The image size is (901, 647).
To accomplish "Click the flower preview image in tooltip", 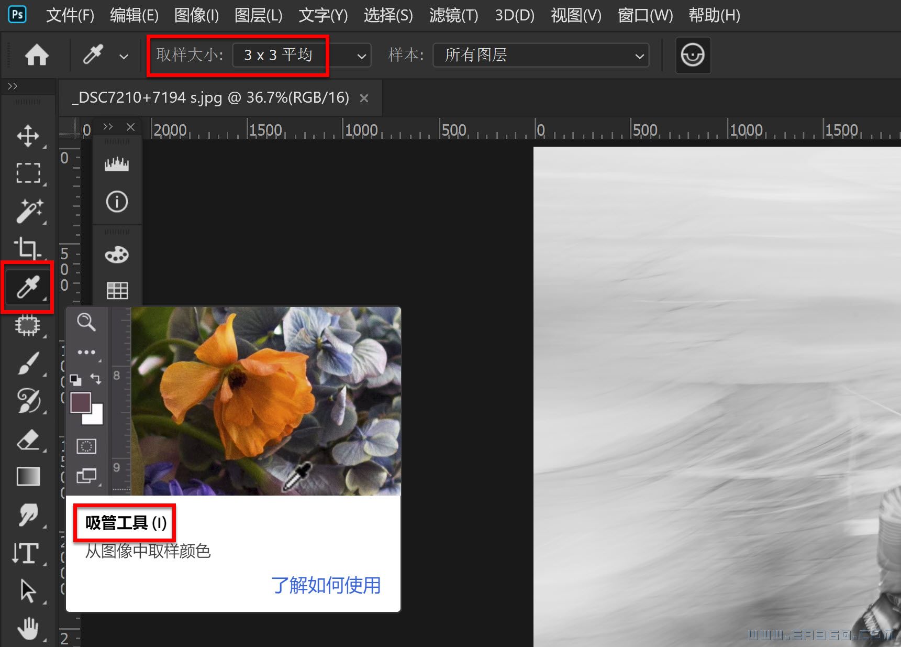I will pyautogui.click(x=266, y=401).
